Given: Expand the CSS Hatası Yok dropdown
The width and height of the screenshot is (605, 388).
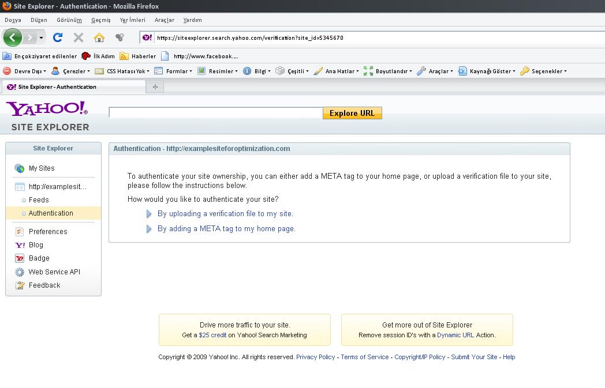Looking at the screenshot, I should click(x=122, y=71).
